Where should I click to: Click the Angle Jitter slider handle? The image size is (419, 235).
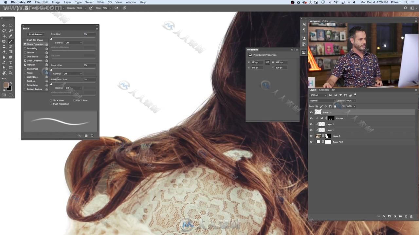click(x=51, y=70)
